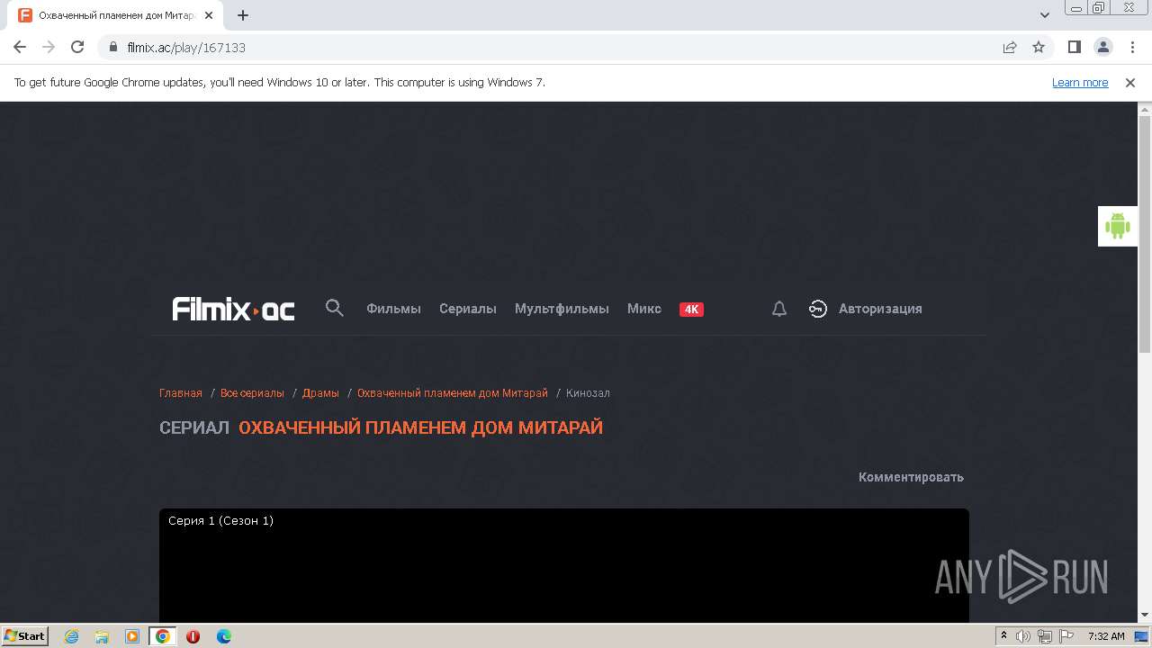
Task: Click the Авторизация login link
Action: point(880,309)
